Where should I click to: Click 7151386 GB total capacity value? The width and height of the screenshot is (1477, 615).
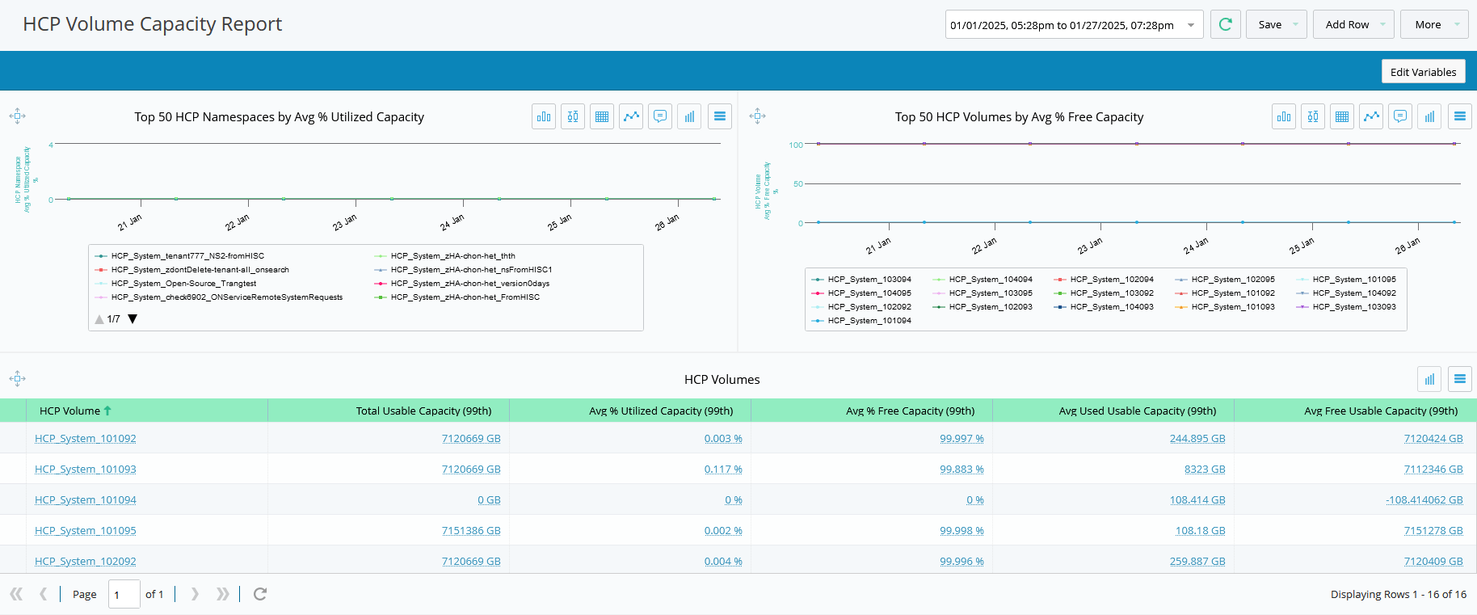471,531
